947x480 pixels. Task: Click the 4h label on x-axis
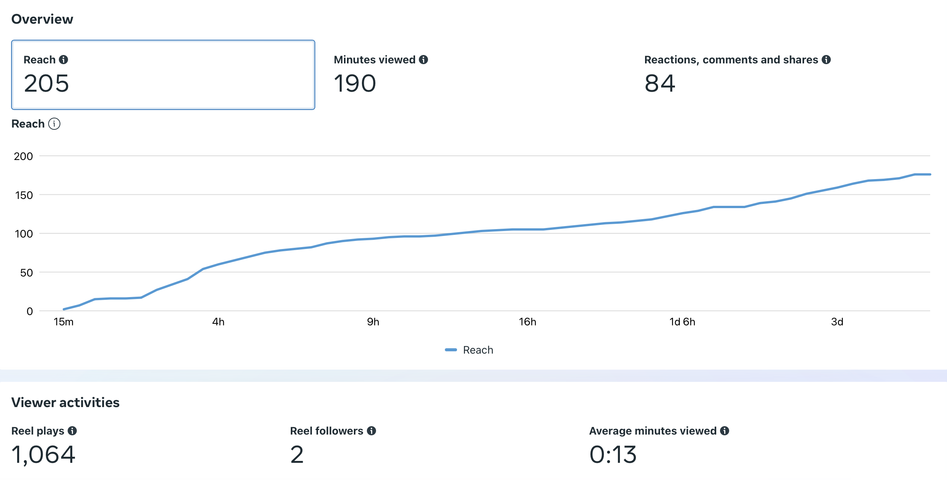point(218,322)
